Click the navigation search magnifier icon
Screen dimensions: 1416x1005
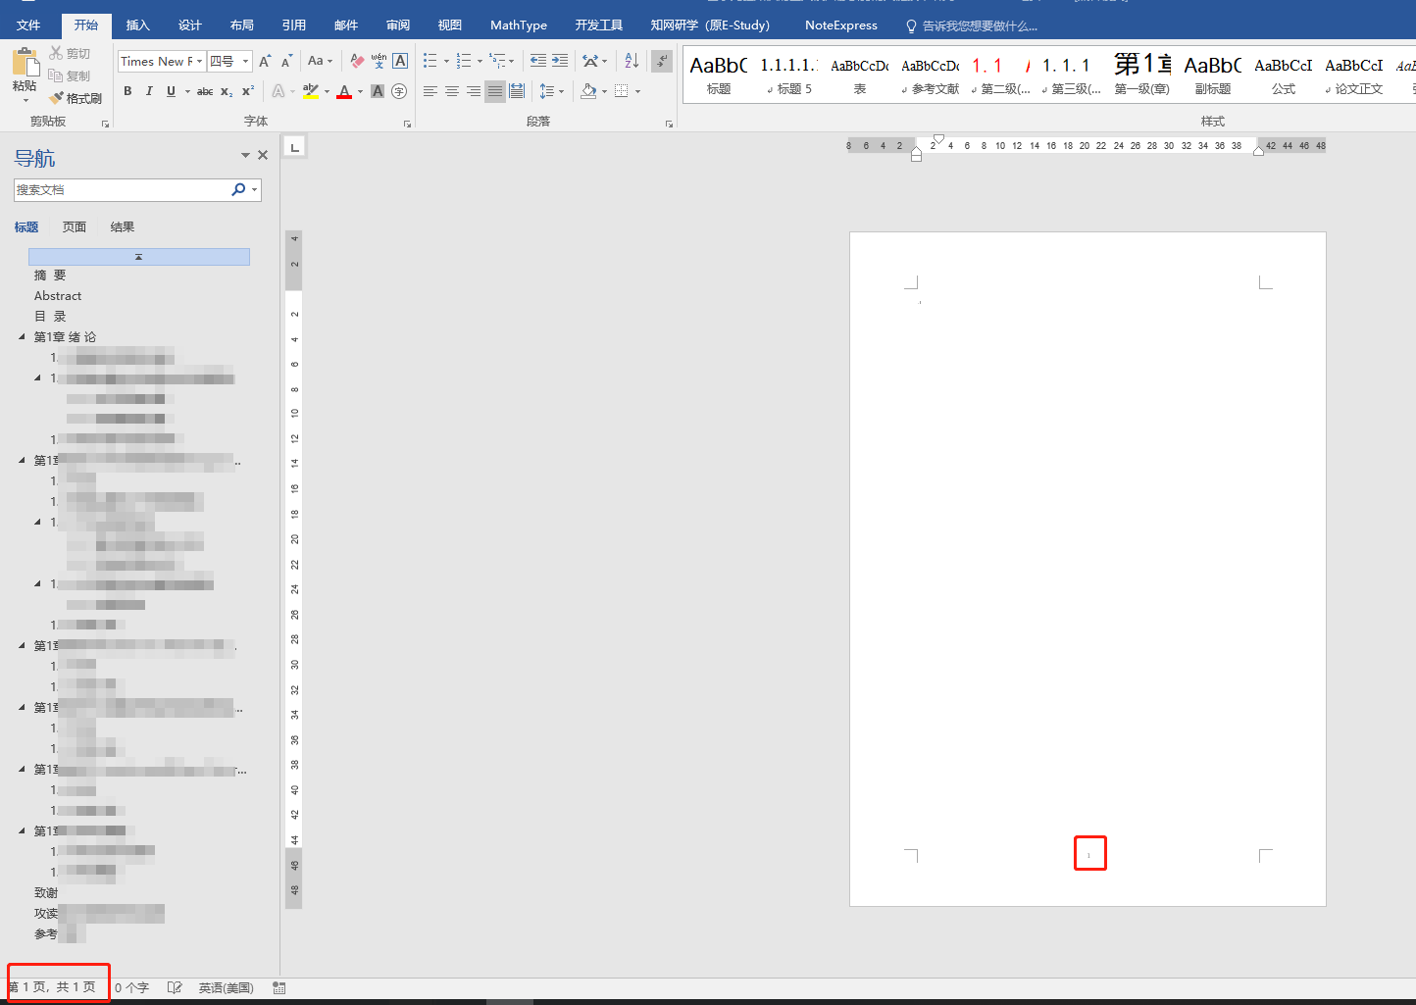[x=238, y=189]
